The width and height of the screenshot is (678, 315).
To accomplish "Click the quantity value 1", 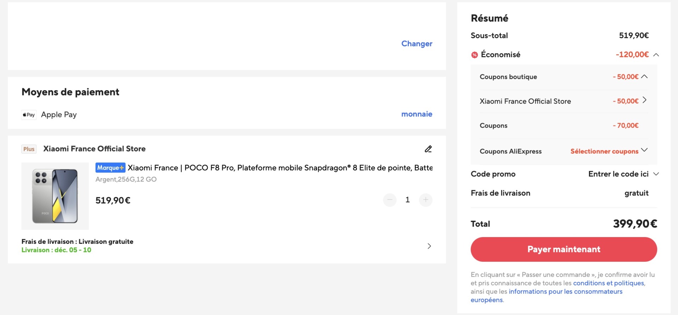I will [x=408, y=200].
